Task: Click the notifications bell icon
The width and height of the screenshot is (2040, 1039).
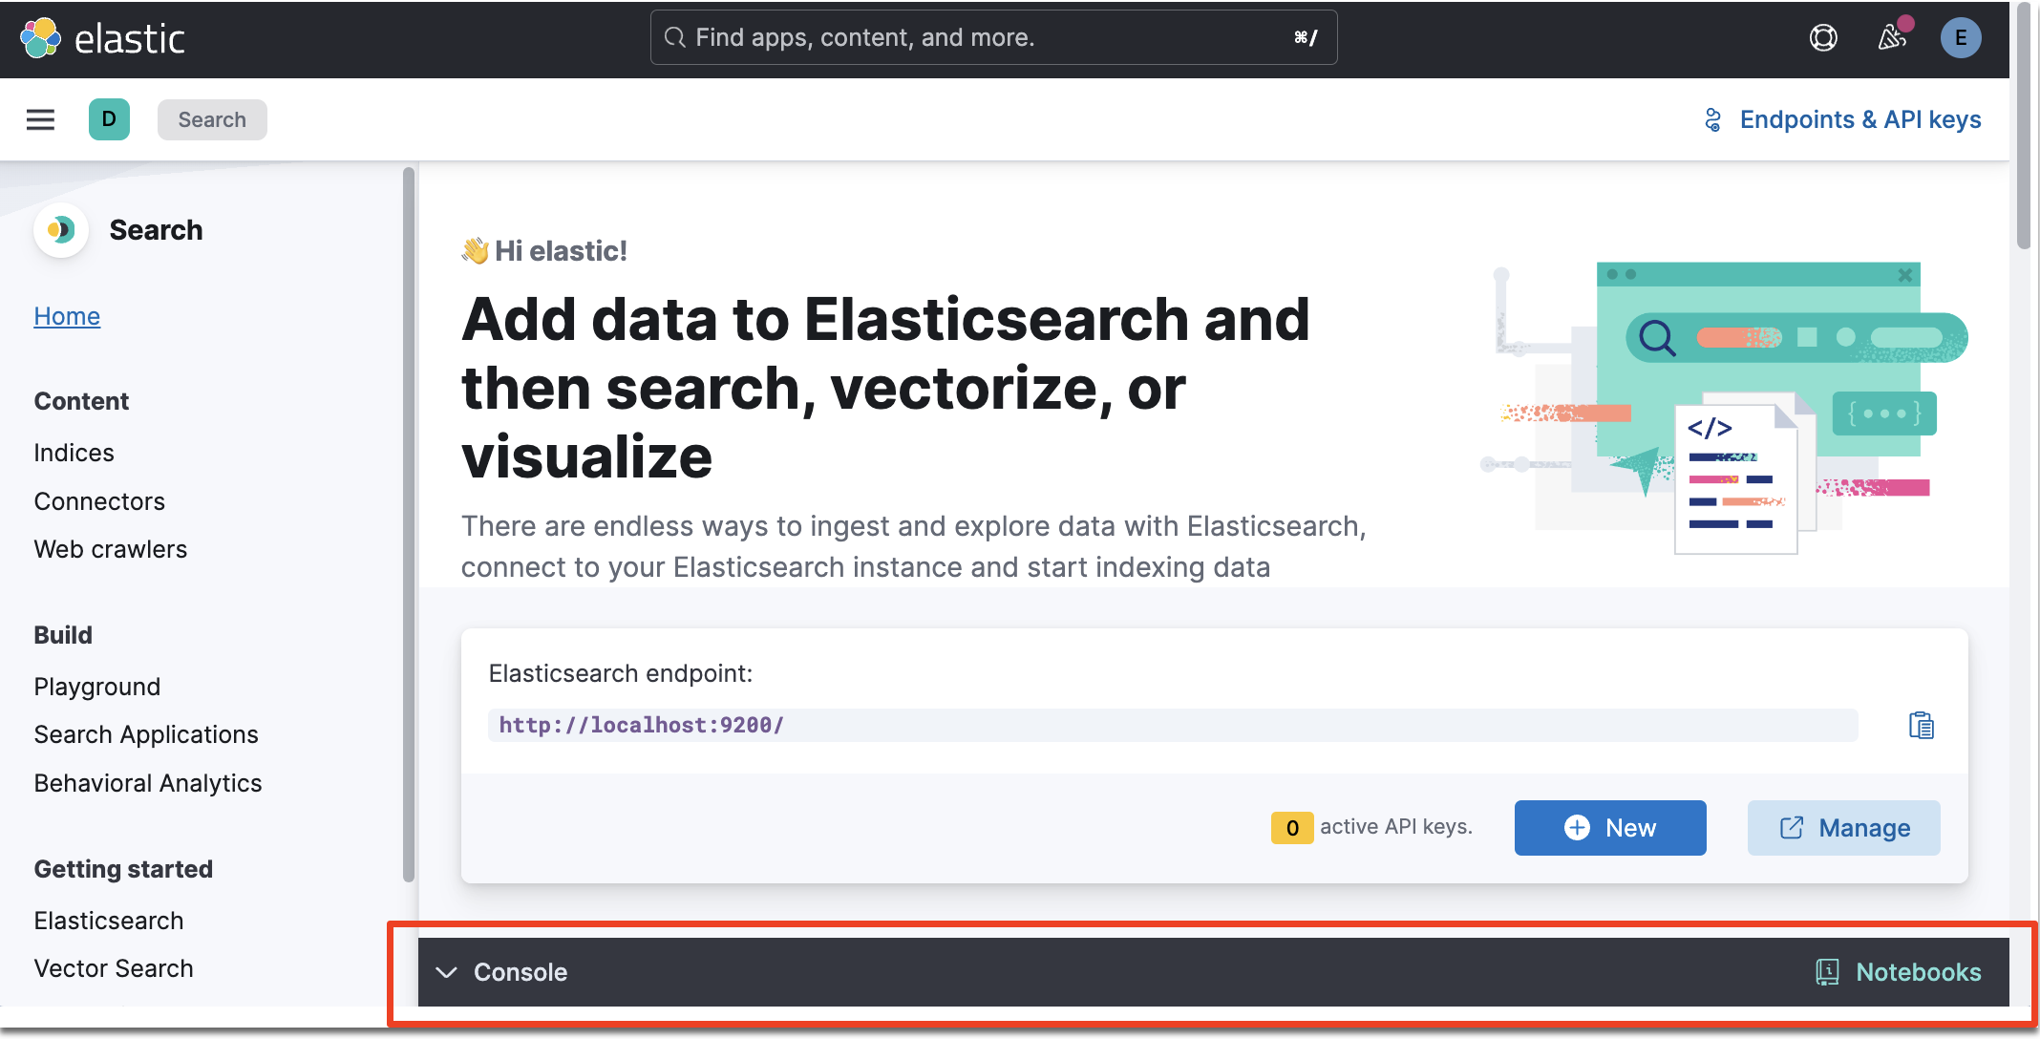Action: click(1892, 37)
